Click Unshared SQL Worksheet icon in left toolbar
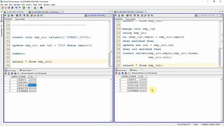Image resolution: width=224 pixels, height=126 pixels. [x=31, y=15]
